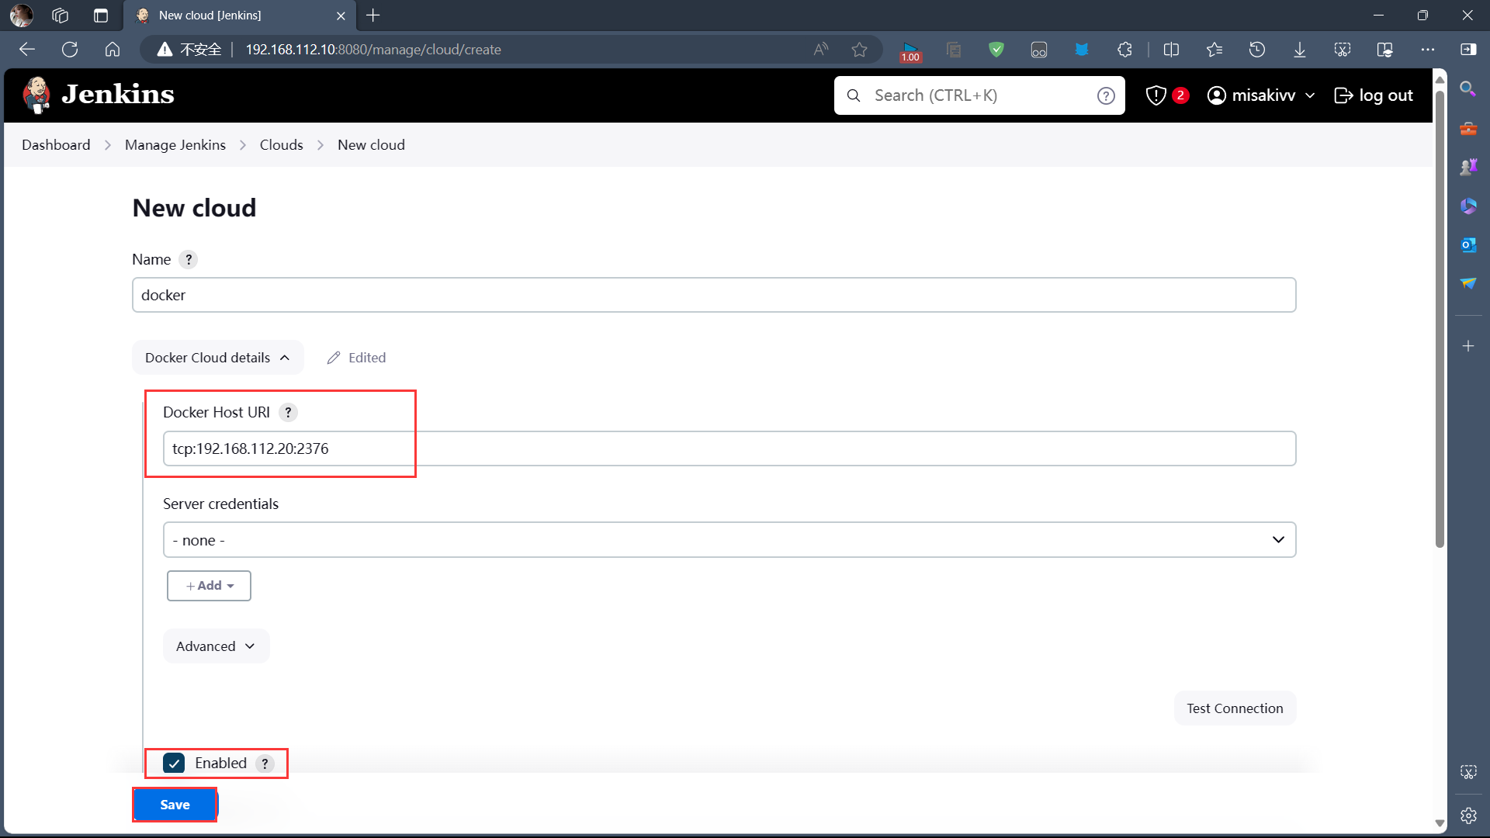Navigate to Clouds breadcrumb
This screenshot has height=838, width=1490.
281,145
